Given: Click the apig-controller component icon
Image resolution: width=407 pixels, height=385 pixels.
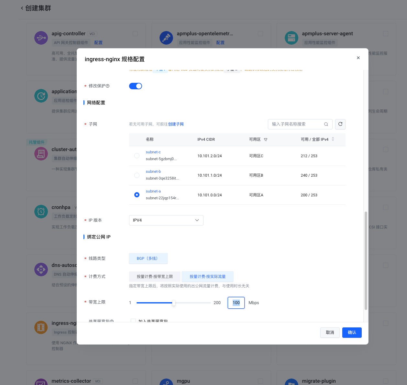Looking at the screenshot, I should [41, 38].
